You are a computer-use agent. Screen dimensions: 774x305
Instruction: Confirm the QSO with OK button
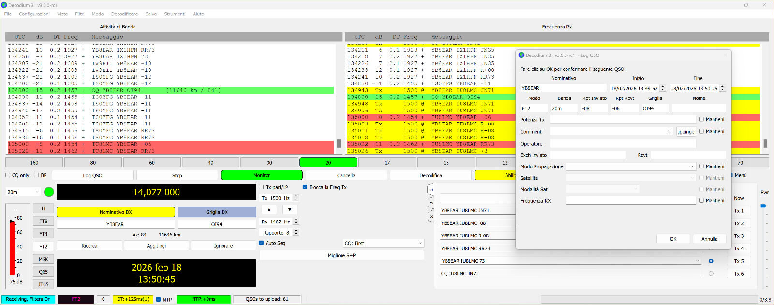coord(673,239)
